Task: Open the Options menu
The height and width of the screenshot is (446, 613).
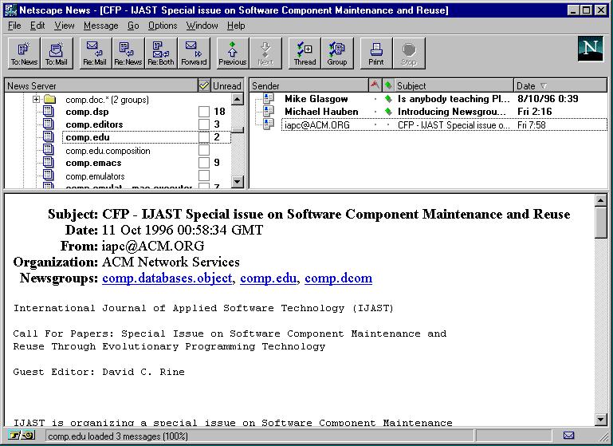Action: 163,26
